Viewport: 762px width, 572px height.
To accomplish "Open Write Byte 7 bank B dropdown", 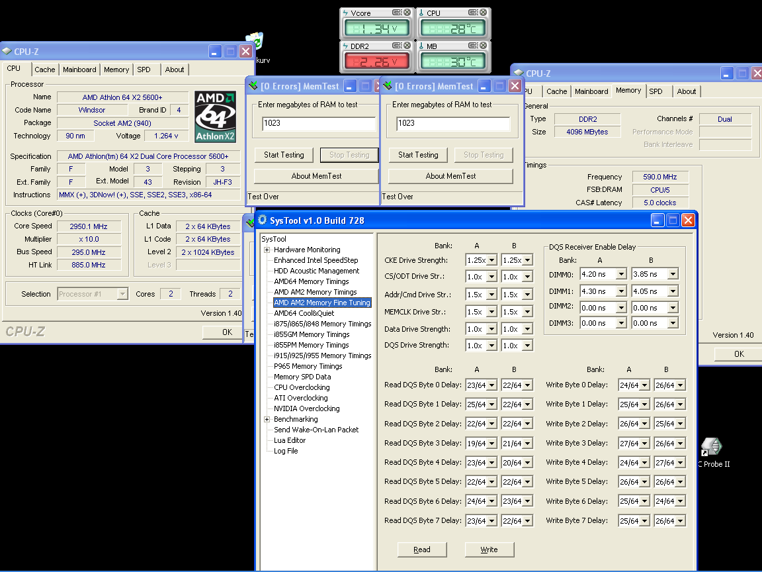I will click(x=681, y=521).
